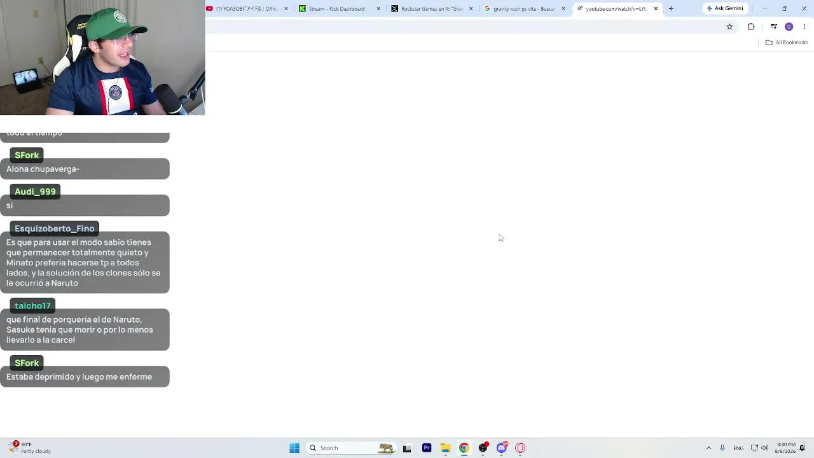Launch Adobe Premiere Pro from taskbar

(x=427, y=448)
